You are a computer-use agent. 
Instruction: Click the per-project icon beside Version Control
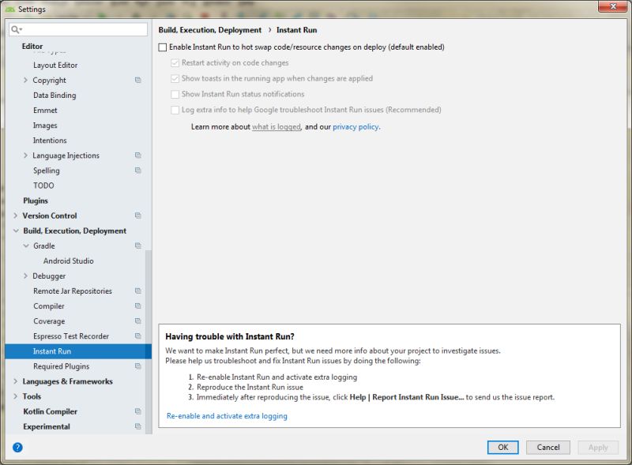click(x=137, y=216)
